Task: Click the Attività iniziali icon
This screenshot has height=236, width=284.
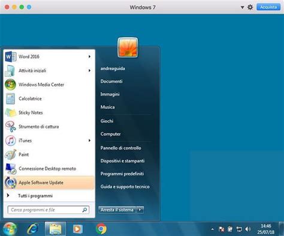Action: (10, 71)
